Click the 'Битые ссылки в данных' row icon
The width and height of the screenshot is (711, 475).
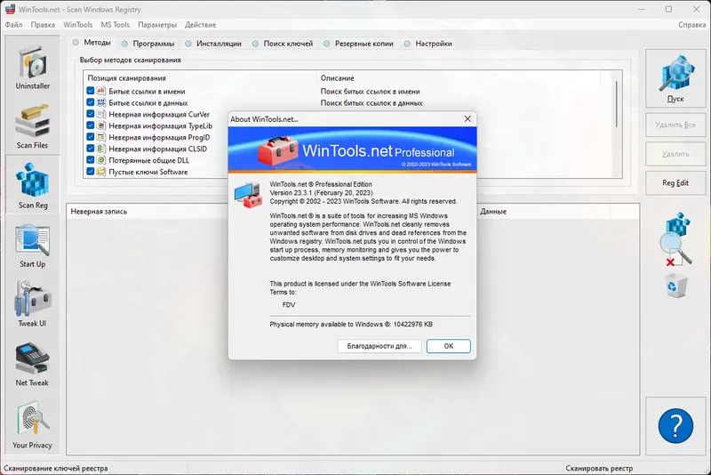click(x=100, y=102)
